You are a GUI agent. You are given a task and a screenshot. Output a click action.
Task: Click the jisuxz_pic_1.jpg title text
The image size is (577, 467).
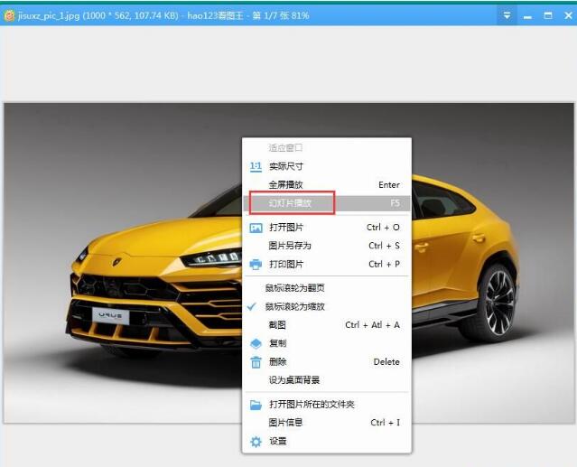tap(49, 16)
